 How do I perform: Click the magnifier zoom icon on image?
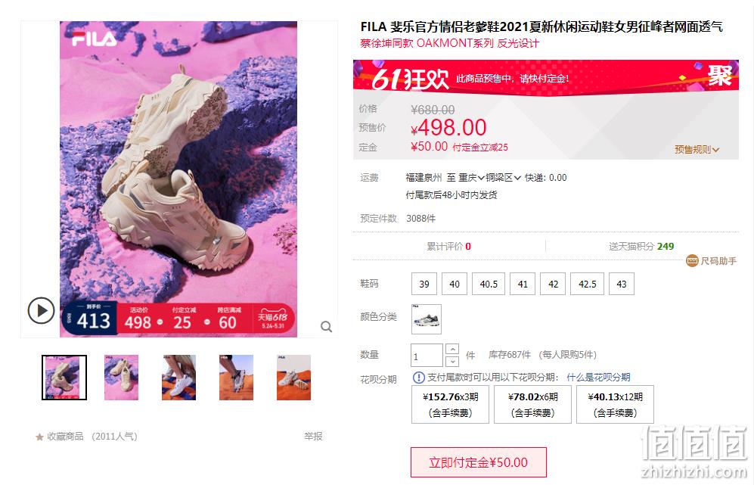327,327
